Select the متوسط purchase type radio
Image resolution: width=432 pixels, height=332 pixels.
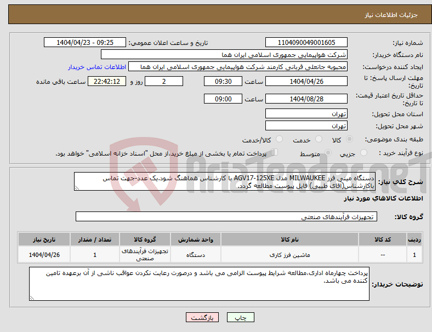[328, 152]
